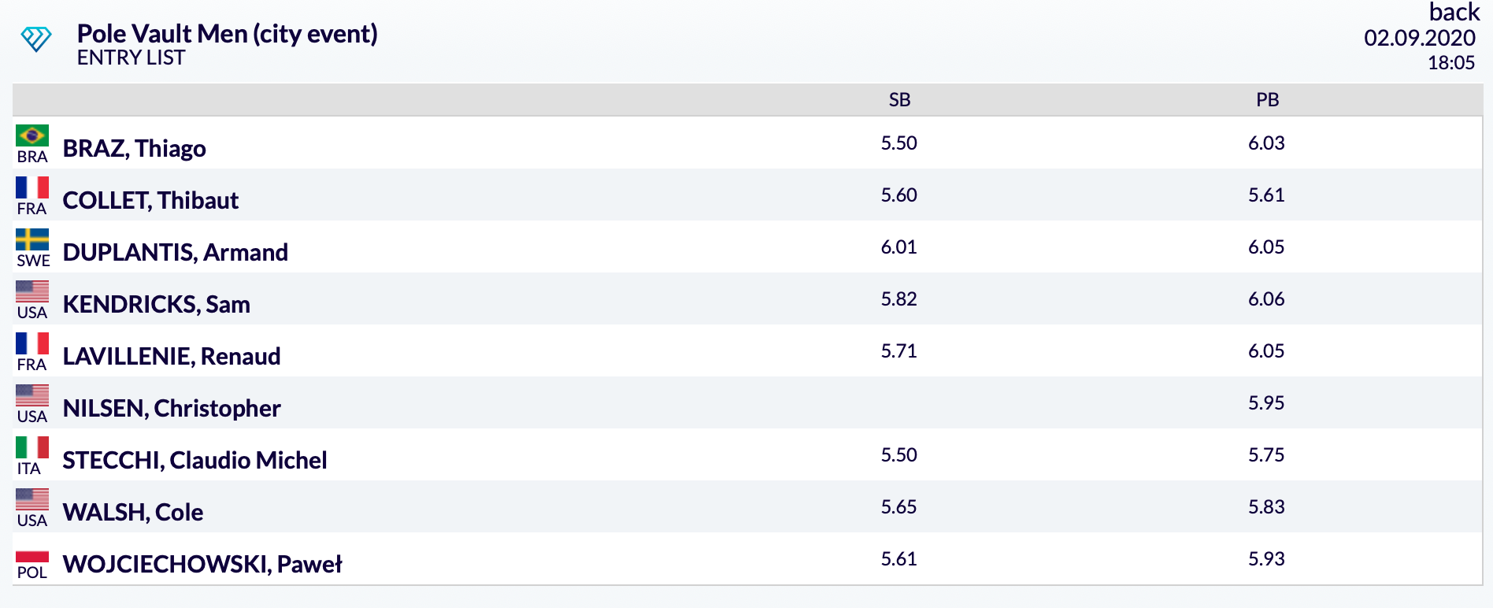1493x608 pixels.
Task: Click the Italy flag beside STECCHI
Action: click(32, 447)
